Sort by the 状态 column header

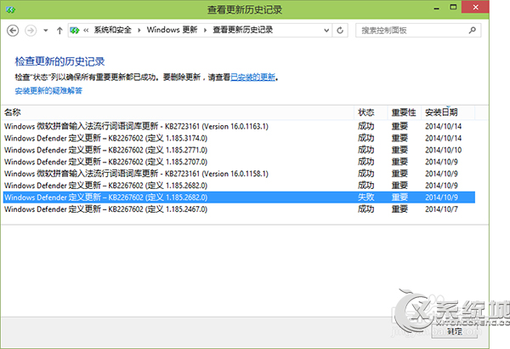(x=371, y=112)
